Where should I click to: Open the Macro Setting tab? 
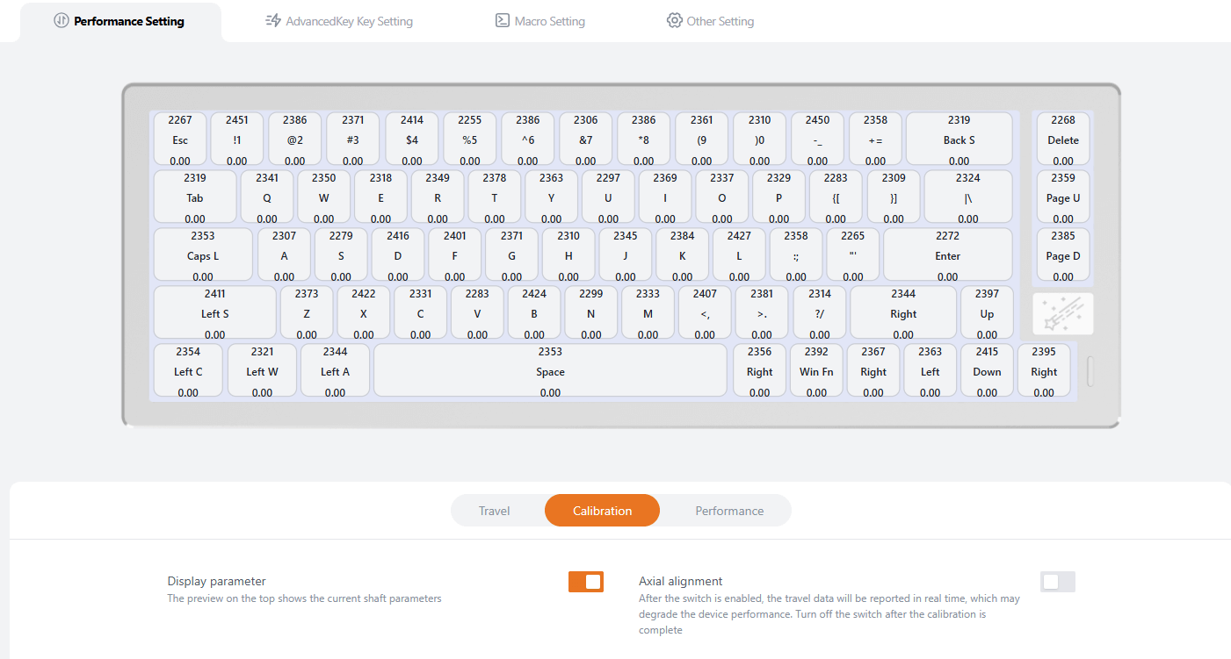[539, 21]
